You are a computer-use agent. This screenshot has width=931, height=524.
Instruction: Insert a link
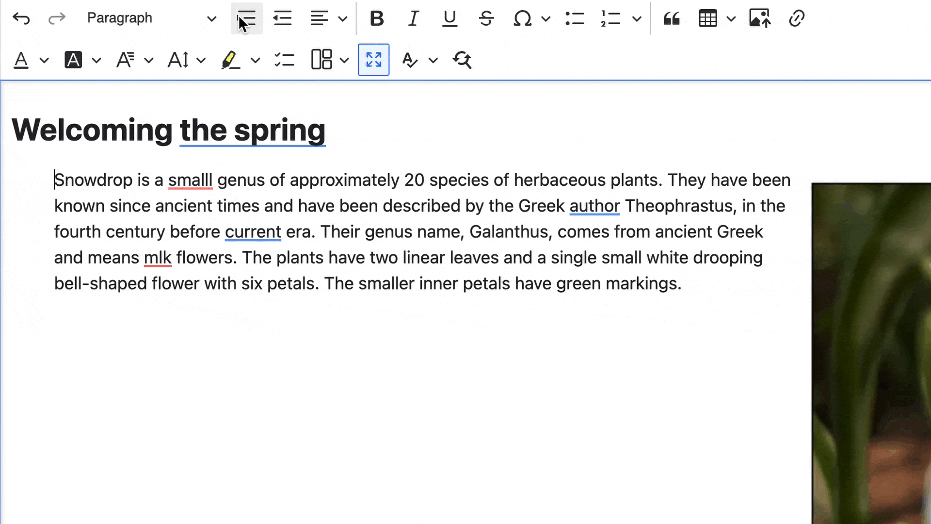(797, 18)
